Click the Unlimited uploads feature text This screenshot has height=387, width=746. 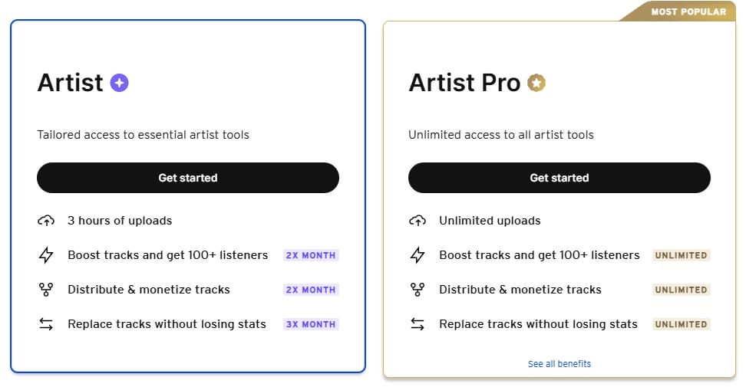(x=490, y=221)
